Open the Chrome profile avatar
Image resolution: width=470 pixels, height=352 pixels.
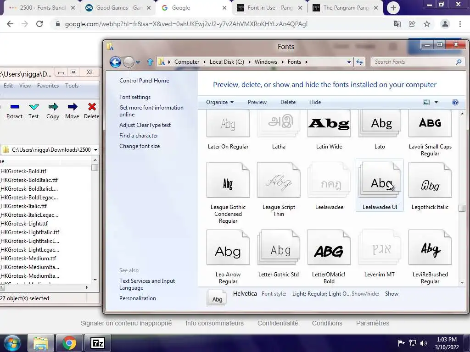tap(445, 24)
